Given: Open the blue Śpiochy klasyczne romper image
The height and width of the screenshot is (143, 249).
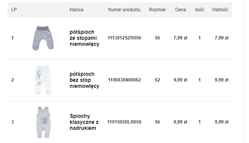Looking at the screenshot, I should (x=43, y=122).
